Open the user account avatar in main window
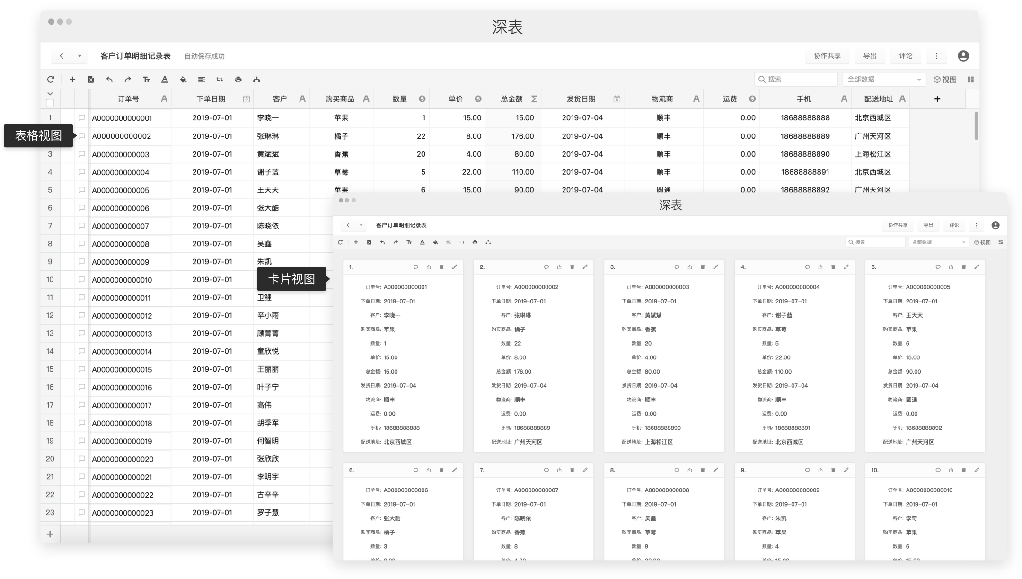This screenshot has width=1022, height=579. pyautogui.click(x=963, y=56)
